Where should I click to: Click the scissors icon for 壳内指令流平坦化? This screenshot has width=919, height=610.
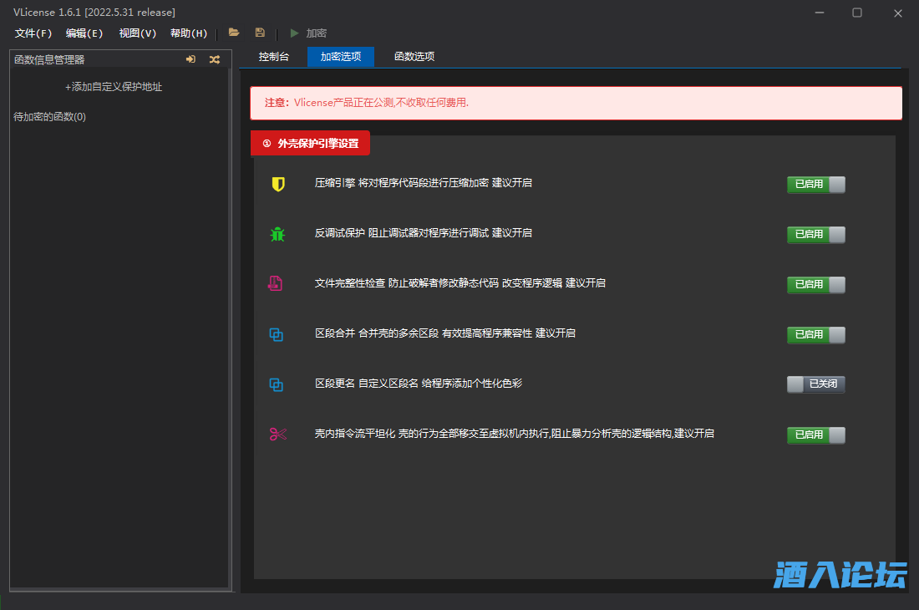point(277,434)
